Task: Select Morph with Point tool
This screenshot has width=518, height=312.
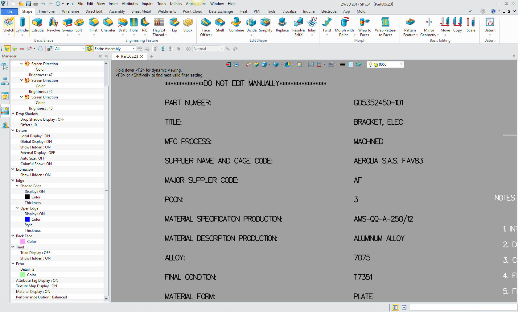Action: point(344,27)
